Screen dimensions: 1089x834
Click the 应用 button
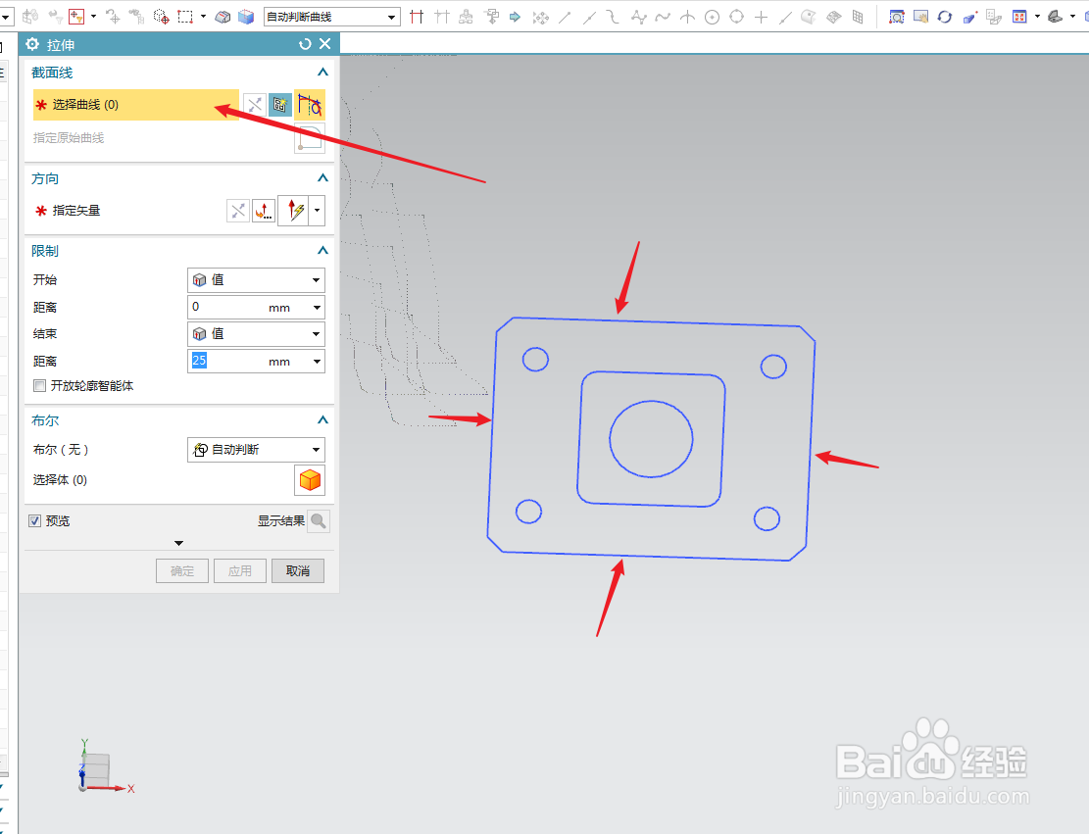click(239, 570)
